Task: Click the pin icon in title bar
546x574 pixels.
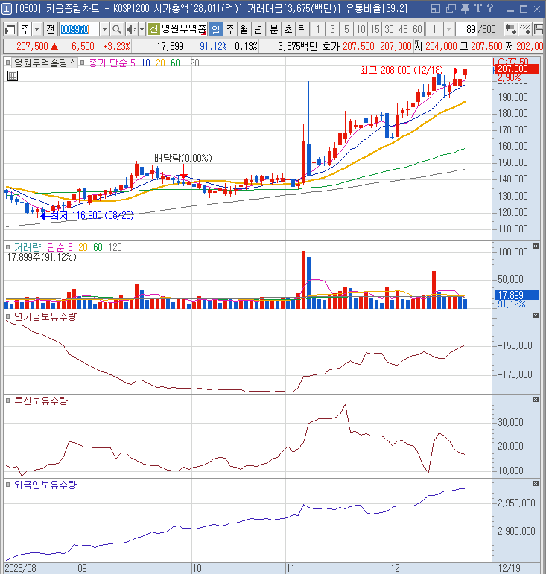Action: pyautogui.click(x=463, y=8)
